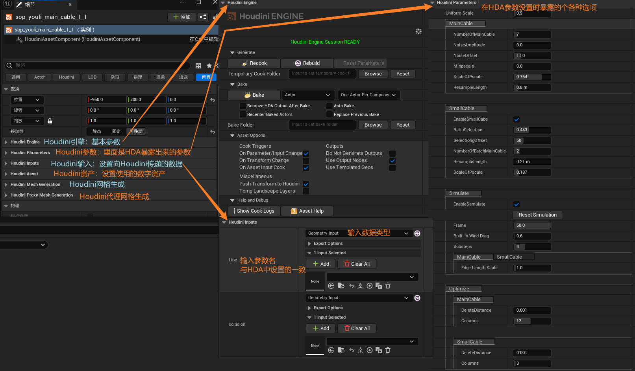Image resolution: width=635 pixels, height=371 pixels.
Task: Duplicate the collision input entry
Action: click(379, 351)
